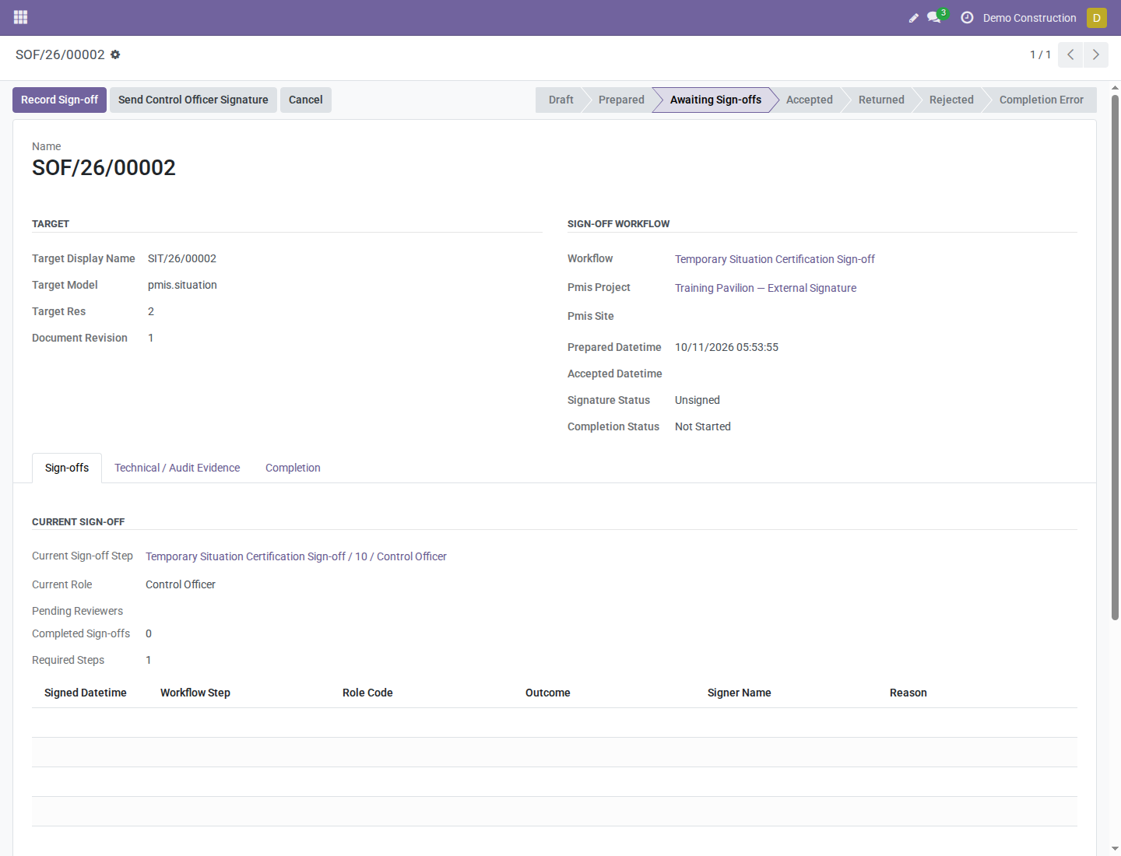Select the Accepted status stage

[x=809, y=100]
